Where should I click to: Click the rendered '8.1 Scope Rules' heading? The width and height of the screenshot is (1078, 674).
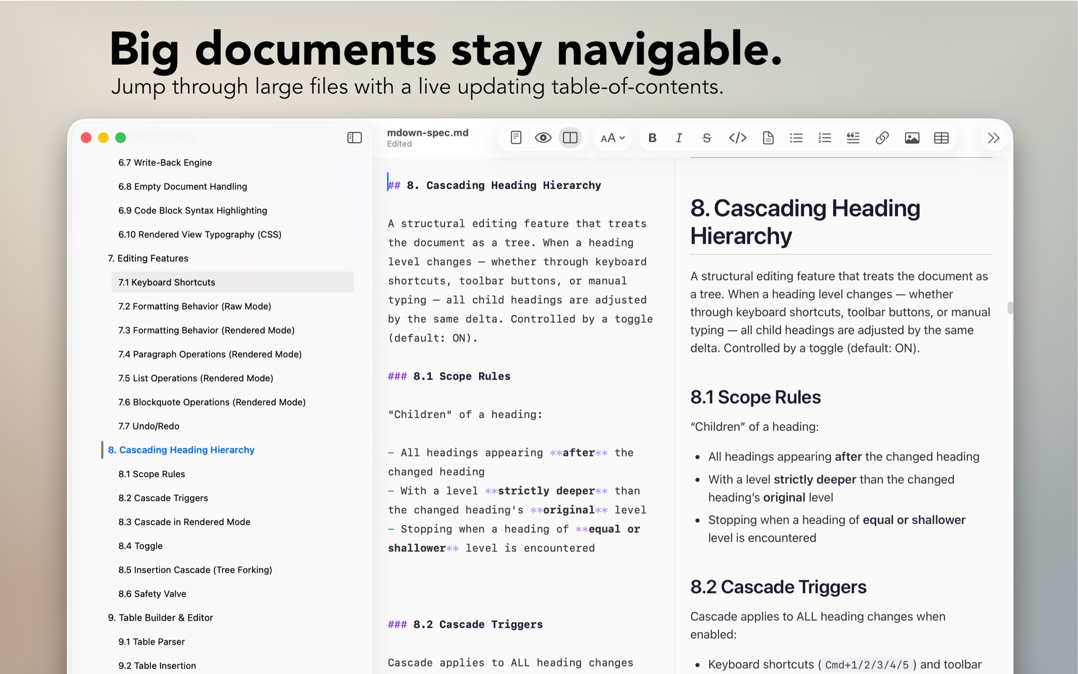(x=755, y=397)
